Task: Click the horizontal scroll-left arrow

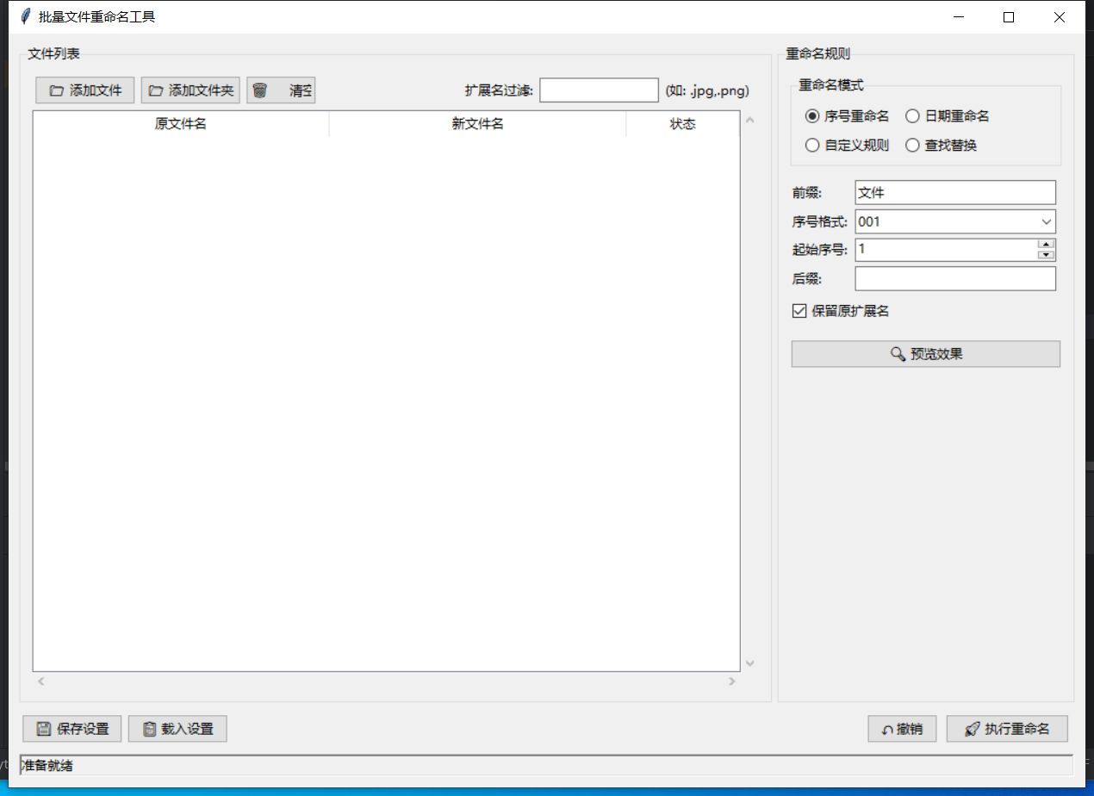Action: tap(40, 681)
